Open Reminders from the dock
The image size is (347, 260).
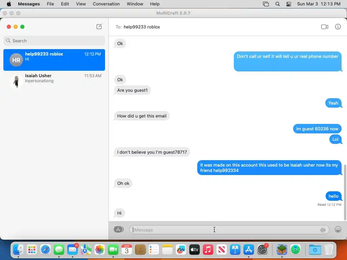coord(154,250)
